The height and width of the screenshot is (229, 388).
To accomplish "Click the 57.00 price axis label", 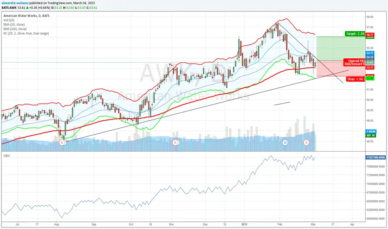I will (370, 27).
